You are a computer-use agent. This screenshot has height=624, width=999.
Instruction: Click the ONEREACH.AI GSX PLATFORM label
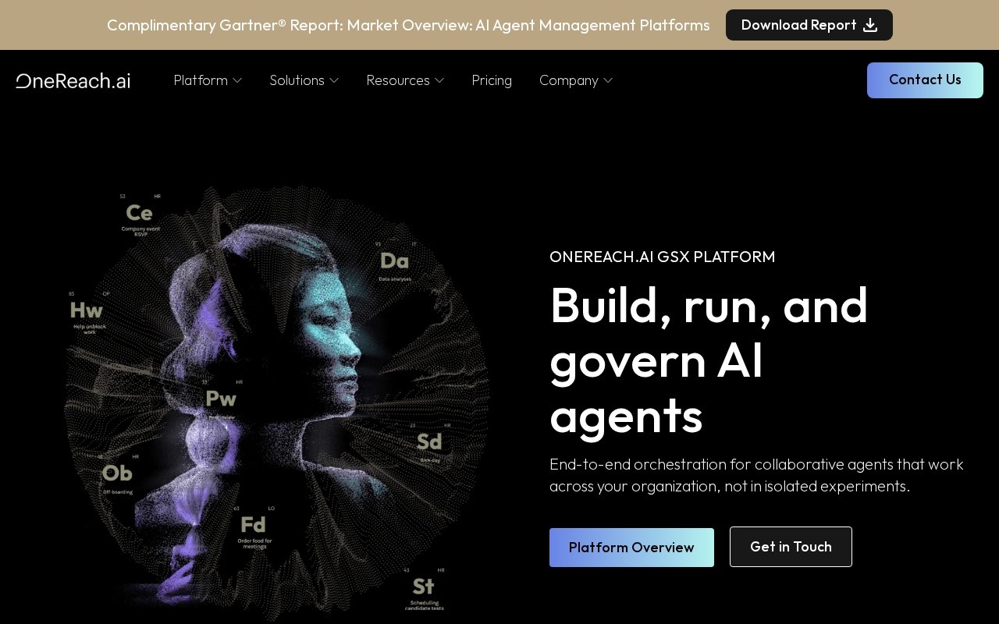[663, 257]
